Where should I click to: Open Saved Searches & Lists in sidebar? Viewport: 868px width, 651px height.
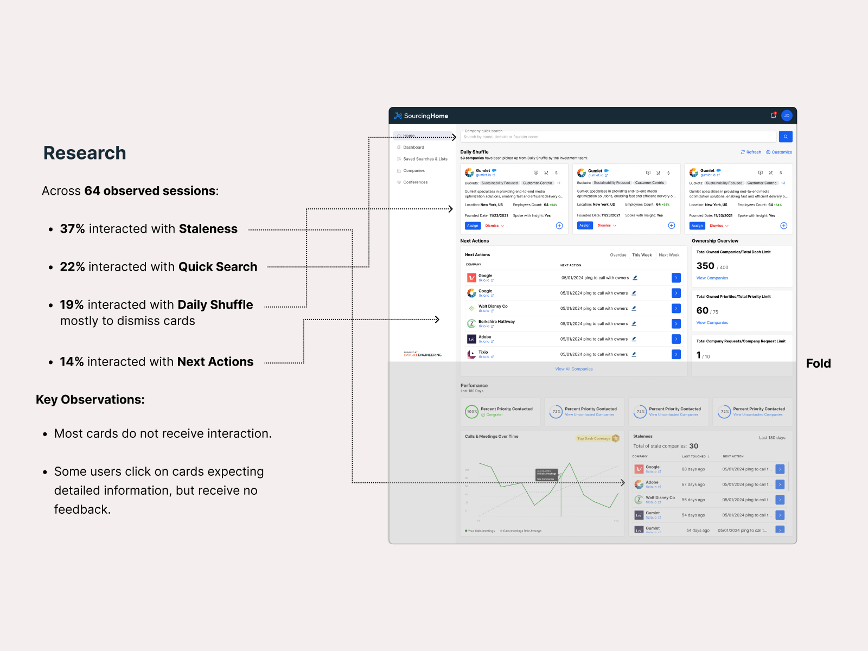click(x=425, y=159)
